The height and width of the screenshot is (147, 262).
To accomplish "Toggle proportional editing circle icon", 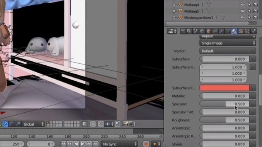I will point(93,124).
